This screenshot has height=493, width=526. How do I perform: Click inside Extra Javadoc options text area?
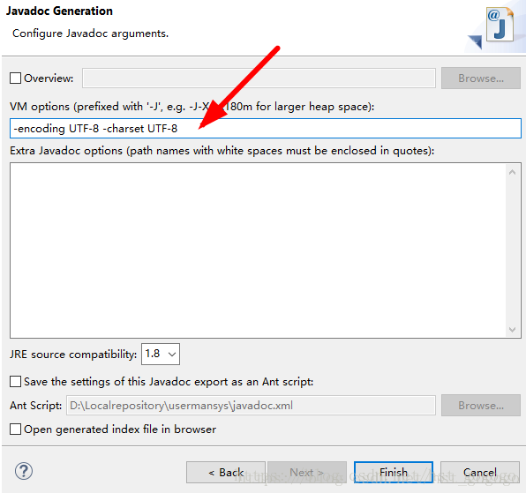tap(258, 250)
